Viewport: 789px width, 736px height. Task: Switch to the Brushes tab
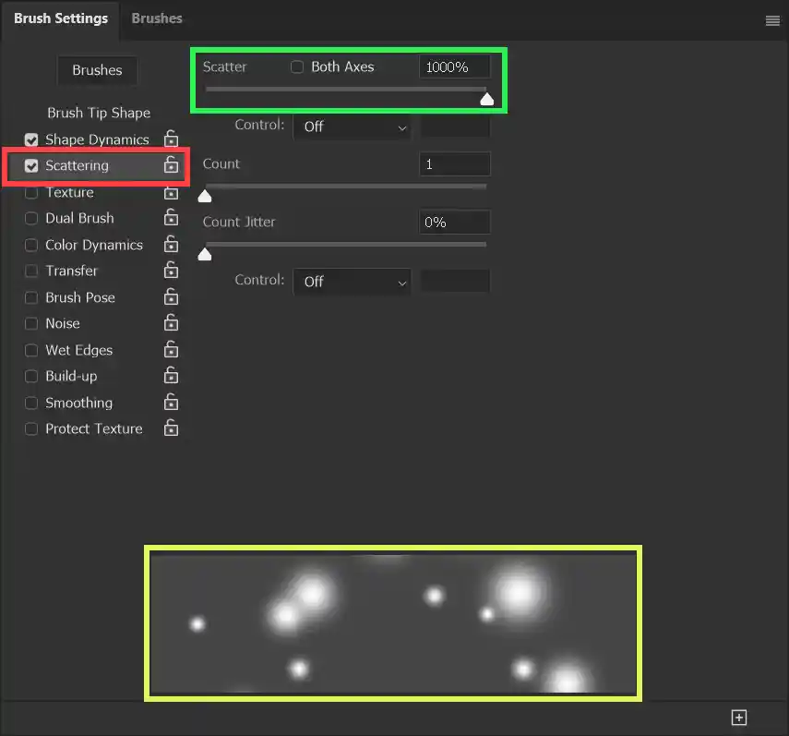[157, 18]
